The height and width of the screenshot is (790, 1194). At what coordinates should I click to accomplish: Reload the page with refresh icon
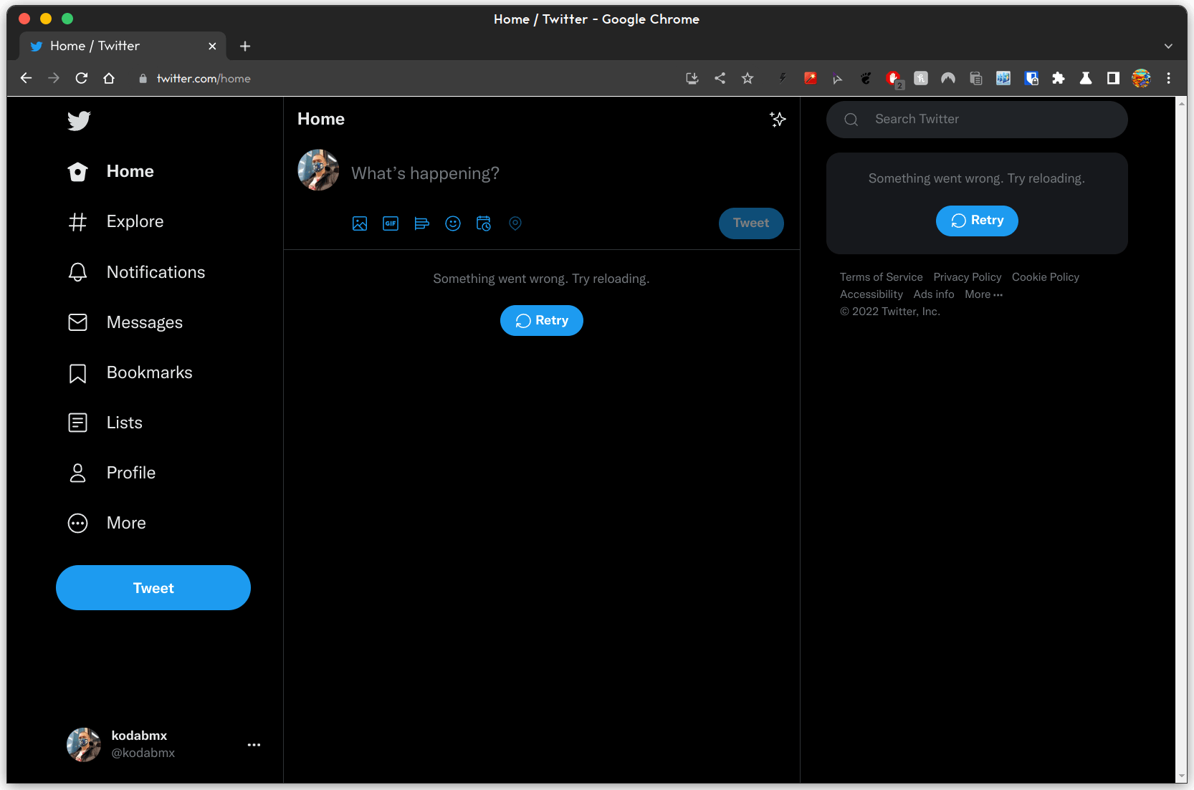pyautogui.click(x=82, y=78)
